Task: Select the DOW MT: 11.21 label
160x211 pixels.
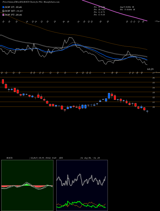Action: click(x=13, y=11)
